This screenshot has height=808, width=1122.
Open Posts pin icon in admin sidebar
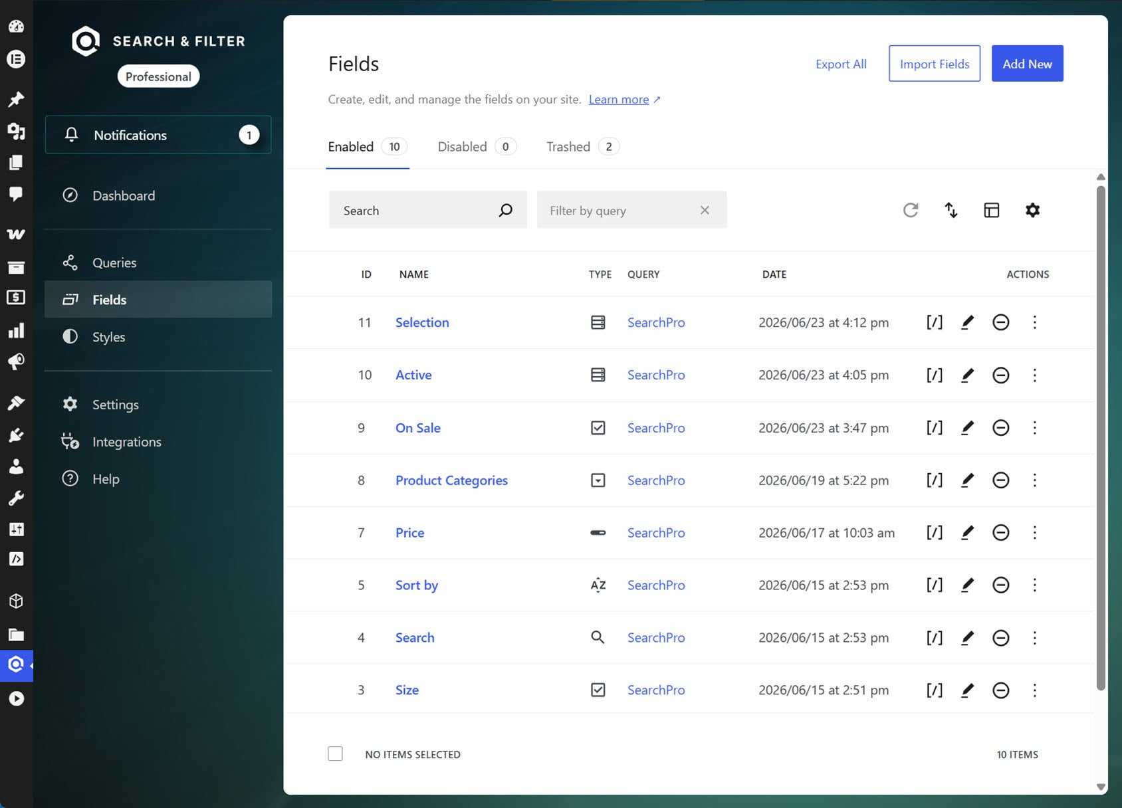(16, 99)
